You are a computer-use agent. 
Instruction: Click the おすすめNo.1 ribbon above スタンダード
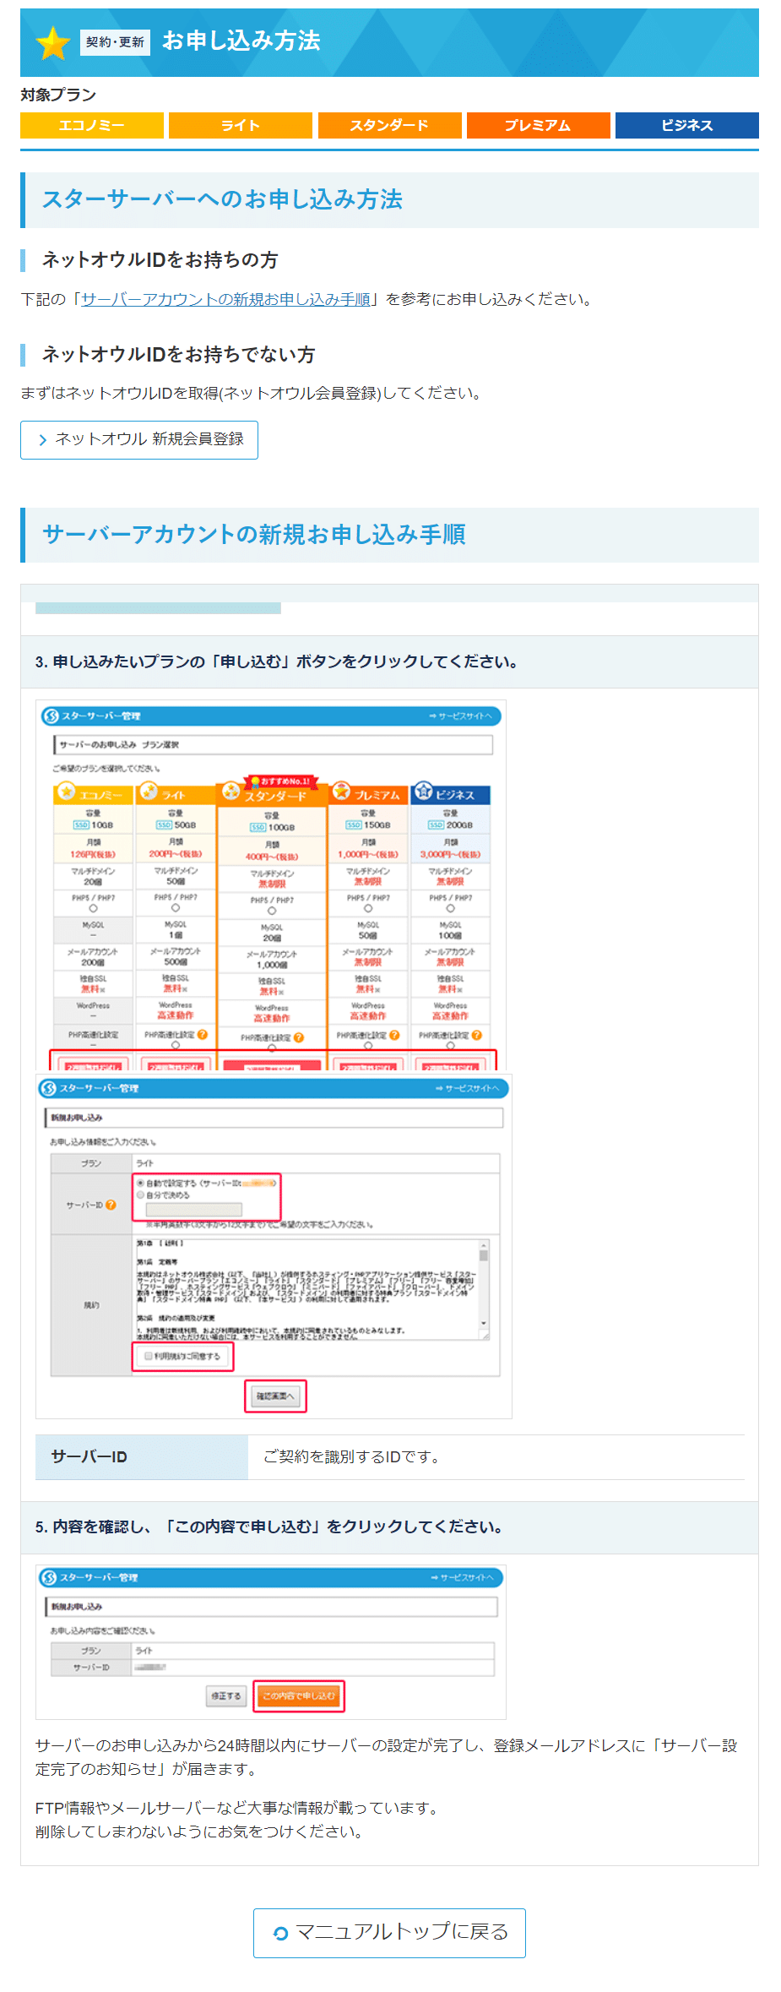point(279,781)
